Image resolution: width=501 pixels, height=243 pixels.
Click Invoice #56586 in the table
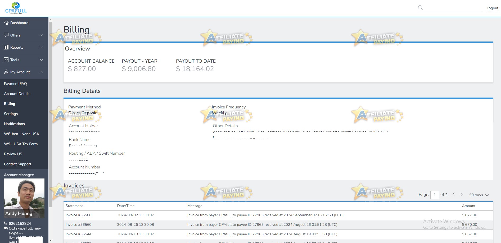(x=78, y=215)
